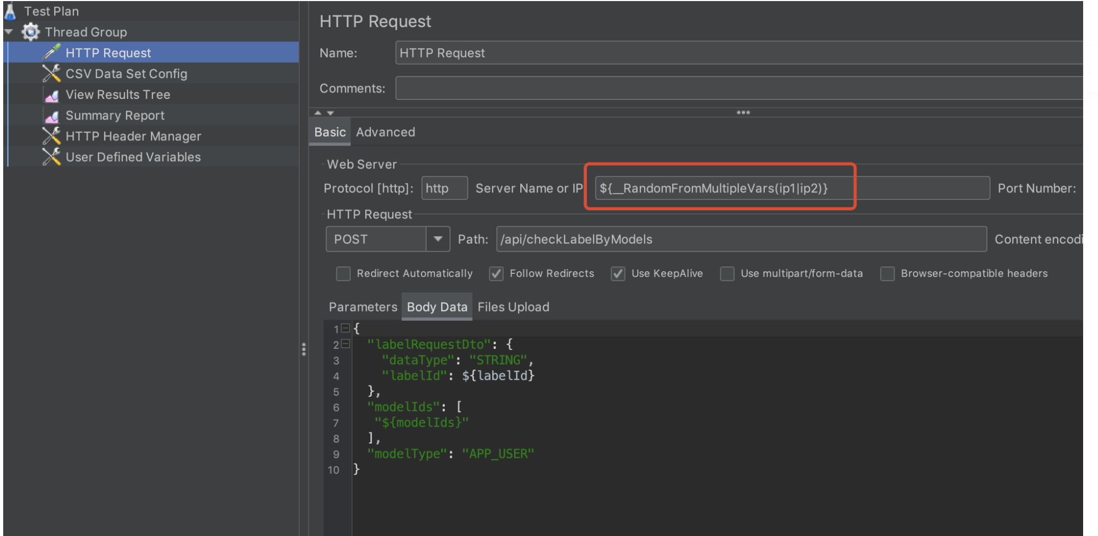
Task: Click the Thread Group gear icon
Action: click(x=30, y=32)
